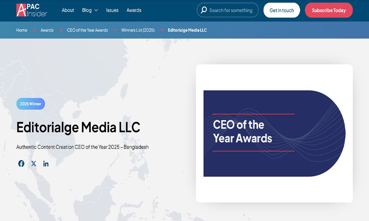This screenshot has width=369, height=221.
Task: Open the APAC Insider logo
Action: (32, 10)
